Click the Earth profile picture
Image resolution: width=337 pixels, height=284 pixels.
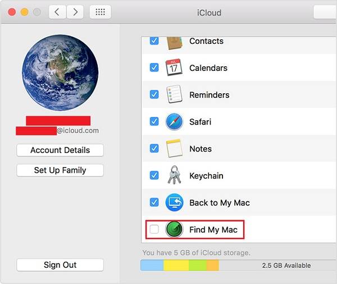[60, 73]
